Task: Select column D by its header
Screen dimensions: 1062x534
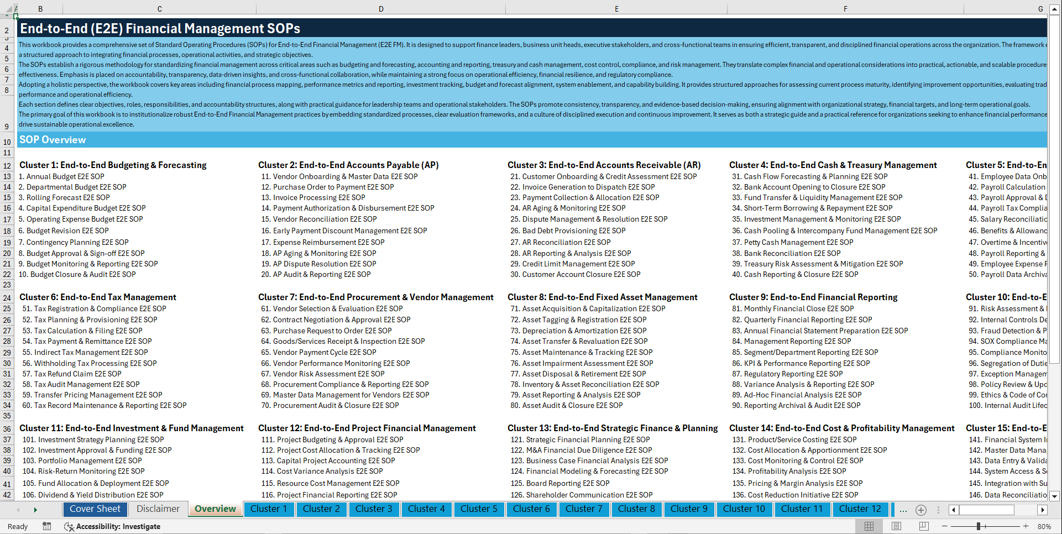Action: click(381, 9)
